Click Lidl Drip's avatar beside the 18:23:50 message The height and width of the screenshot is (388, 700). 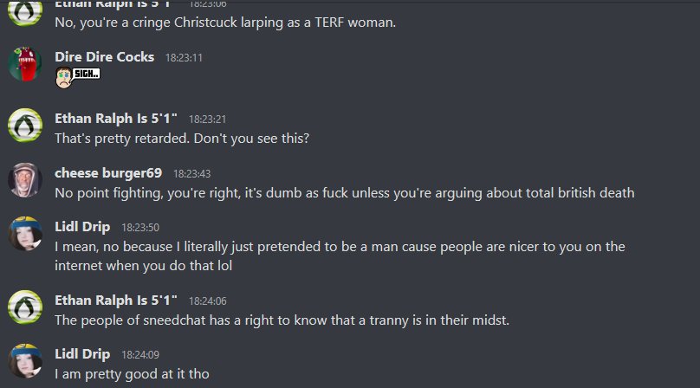point(25,235)
